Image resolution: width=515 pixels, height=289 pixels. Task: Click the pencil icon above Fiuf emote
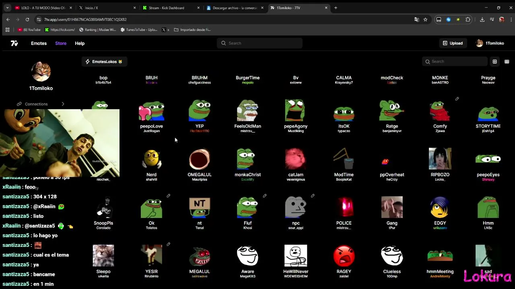pyautogui.click(x=265, y=196)
